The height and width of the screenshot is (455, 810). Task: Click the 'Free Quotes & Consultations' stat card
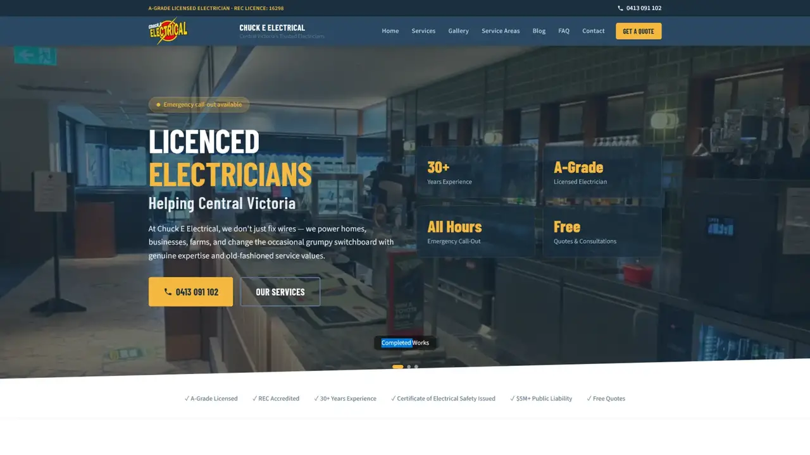point(602,233)
